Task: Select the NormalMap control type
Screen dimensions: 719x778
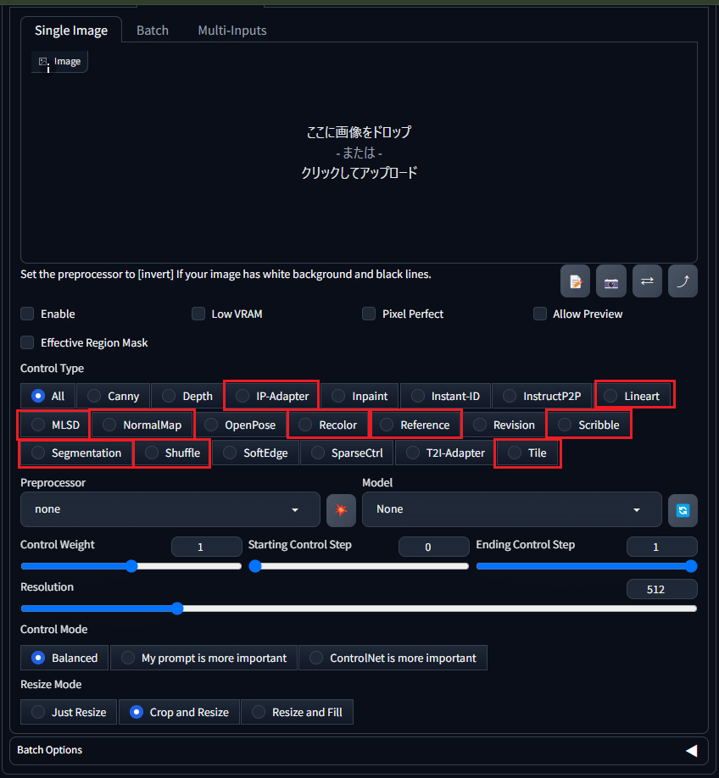Action: click(x=142, y=425)
